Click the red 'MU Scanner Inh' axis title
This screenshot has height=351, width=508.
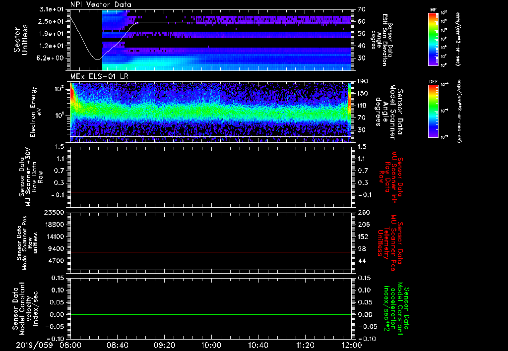pos(391,176)
